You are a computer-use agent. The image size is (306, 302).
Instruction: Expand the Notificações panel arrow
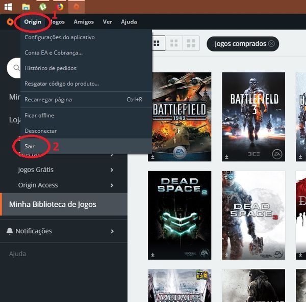point(112,231)
